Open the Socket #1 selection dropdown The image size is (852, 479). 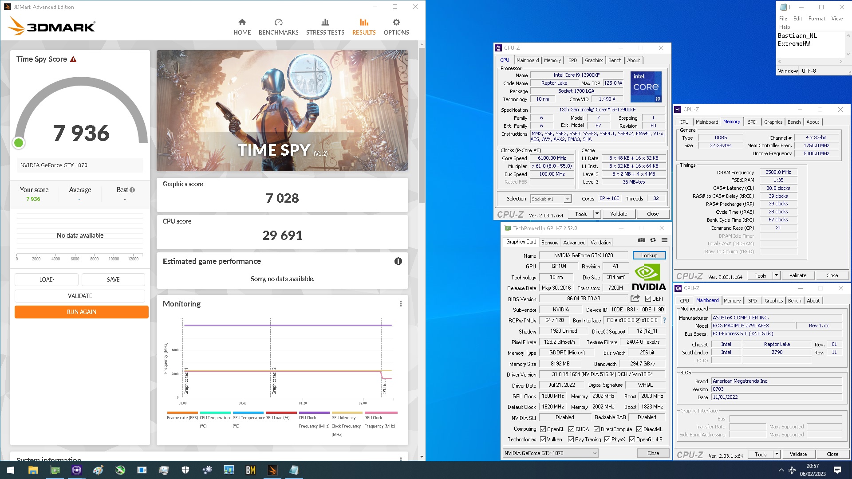[x=550, y=199]
